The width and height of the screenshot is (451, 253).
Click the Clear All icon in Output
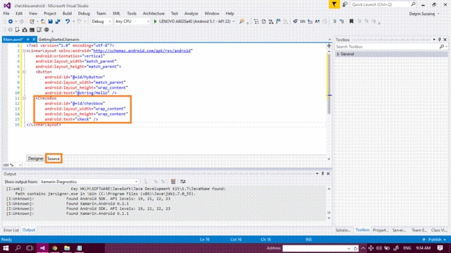coord(173,182)
